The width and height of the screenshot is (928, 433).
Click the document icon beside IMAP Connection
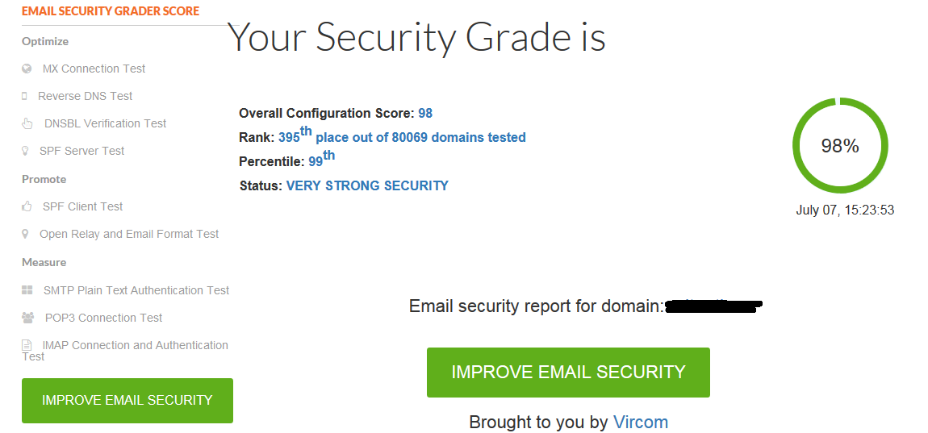pos(27,345)
